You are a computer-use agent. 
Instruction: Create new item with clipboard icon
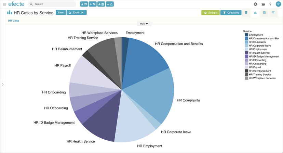[x=101, y=4]
